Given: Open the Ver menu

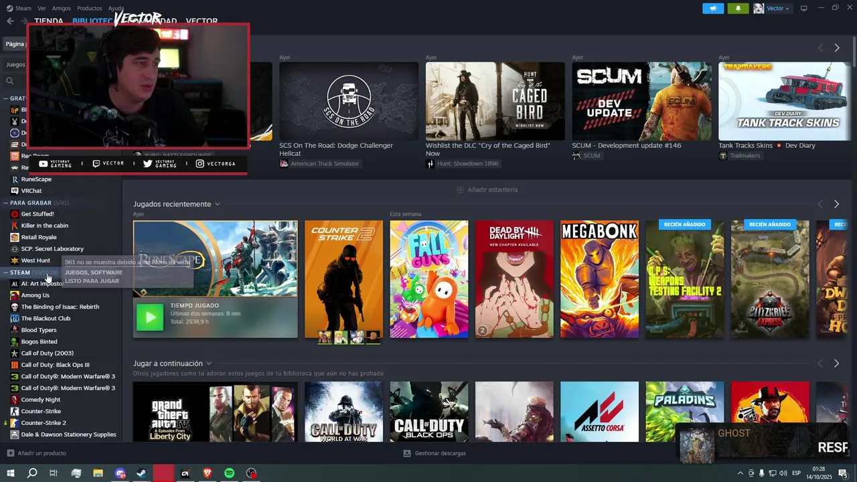Looking at the screenshot, I should point(42,8).
